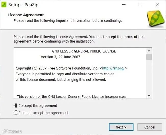Click the "I accept the agreement" label text

coord(38,106)
